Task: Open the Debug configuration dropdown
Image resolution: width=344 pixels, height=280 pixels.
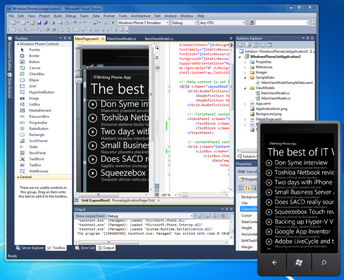Action: tap(195, 23)
